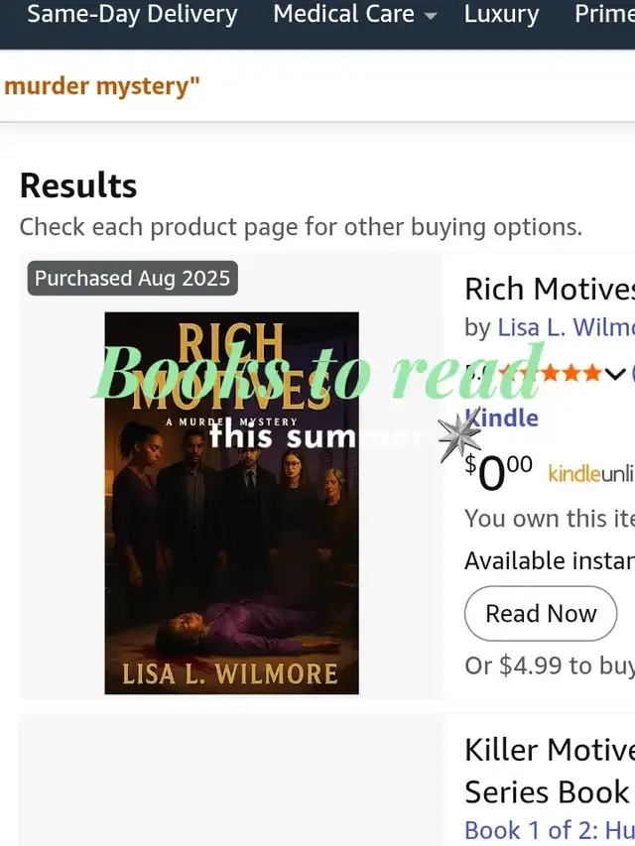The width and height of the screenshot is (635, 846).
Task: Click the Rich Motives book cover thumbnail
Action: [x=231, y=555]
